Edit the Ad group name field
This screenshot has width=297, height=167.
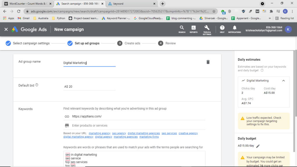[89, 63]
